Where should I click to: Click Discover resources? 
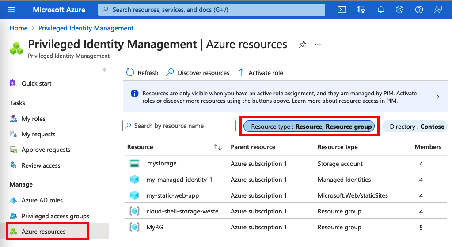(198, 72)
